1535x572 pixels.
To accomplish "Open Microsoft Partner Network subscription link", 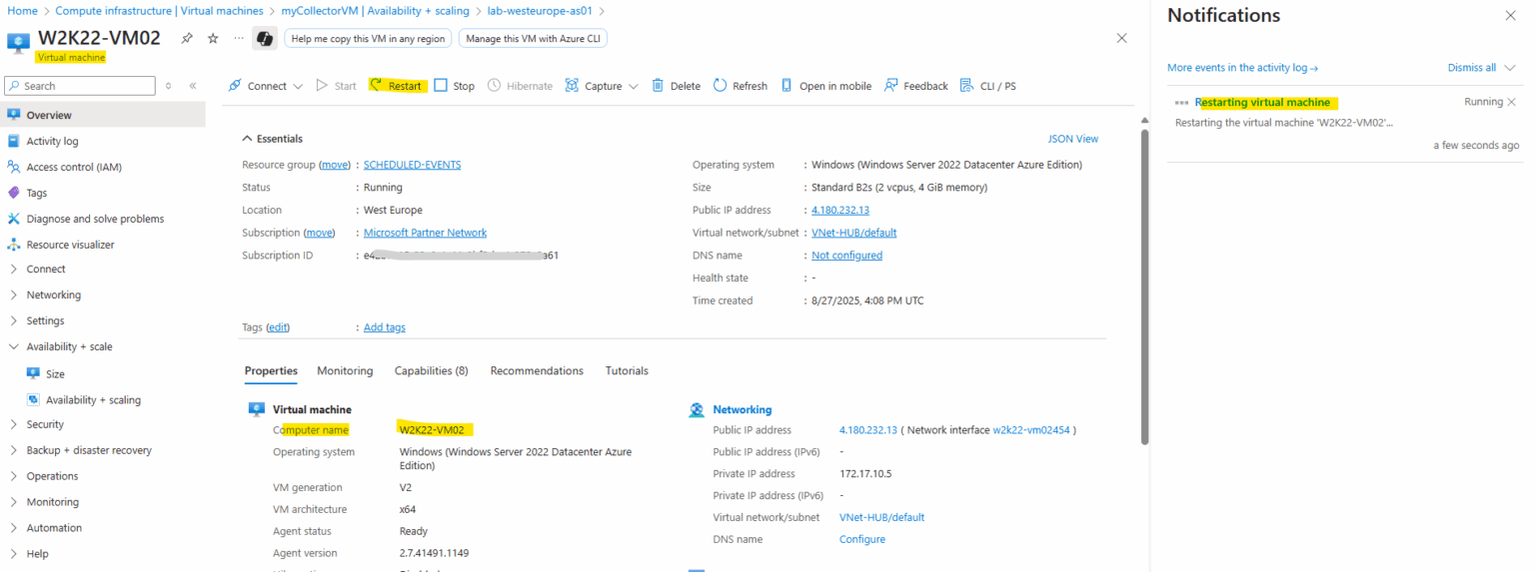I will pos(425,233).
